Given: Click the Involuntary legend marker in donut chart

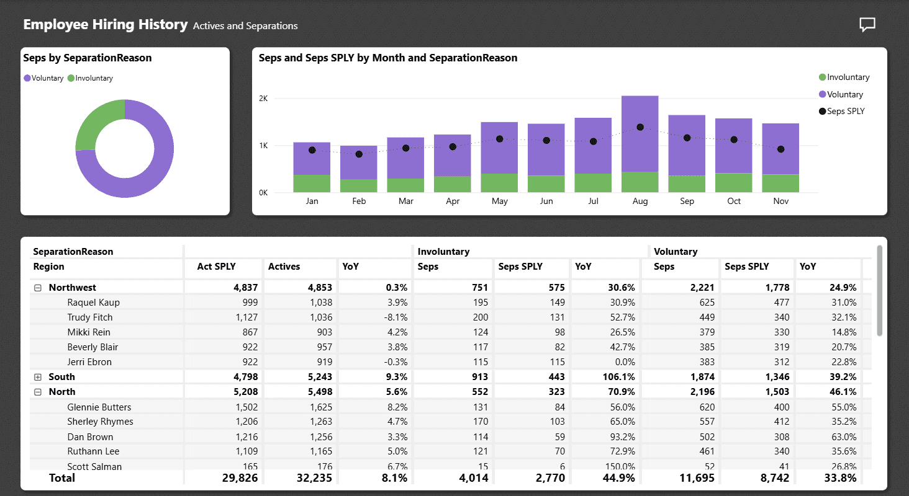Looking at the screenshot, I should click(x=71, y=78).
